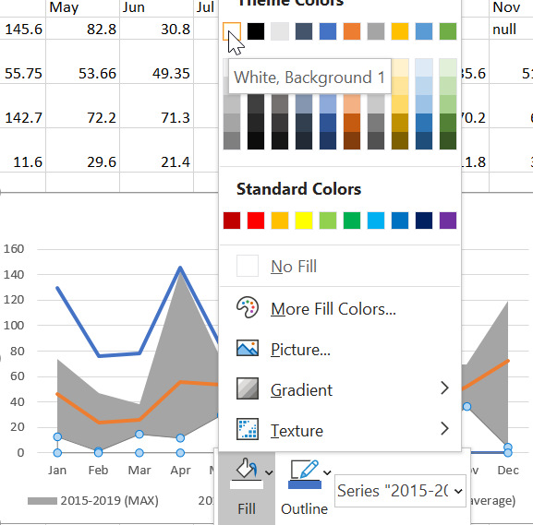
Task: Select the Nov column header cell
Action: click(x=511, y=7)
